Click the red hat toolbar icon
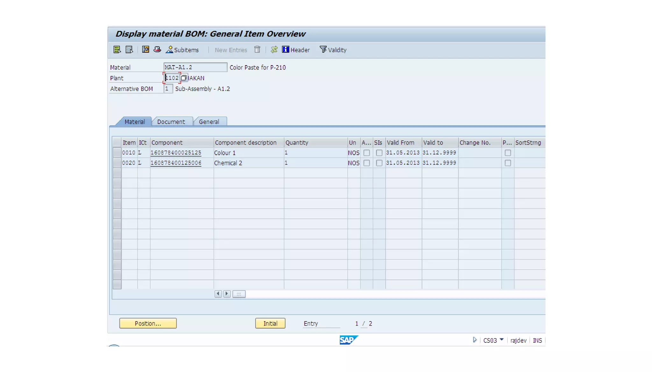 click(157, 49)
